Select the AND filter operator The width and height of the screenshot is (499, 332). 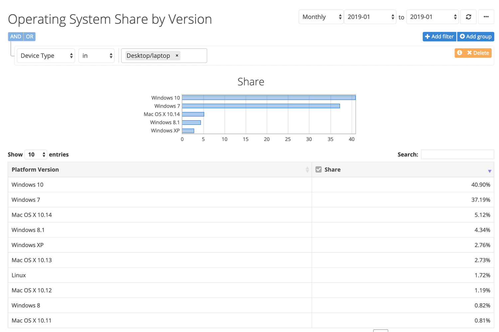click(15, 37)
